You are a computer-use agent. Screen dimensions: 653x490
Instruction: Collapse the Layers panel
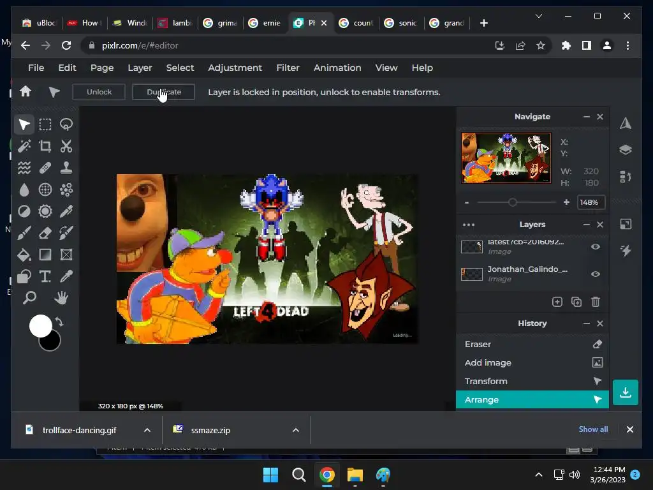[587, 225]
